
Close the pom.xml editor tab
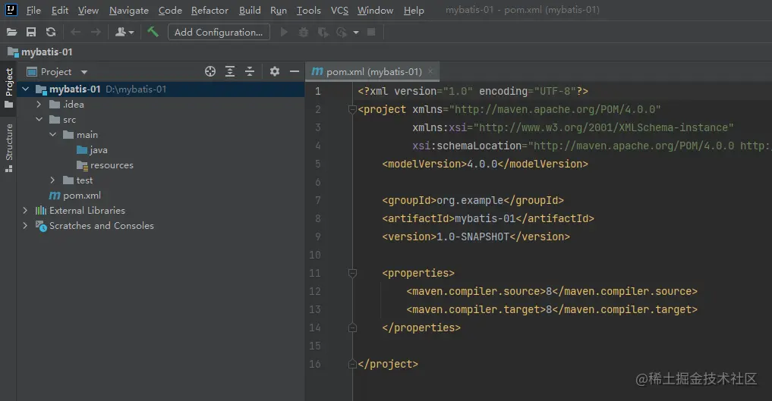click(x=430, y=71)
